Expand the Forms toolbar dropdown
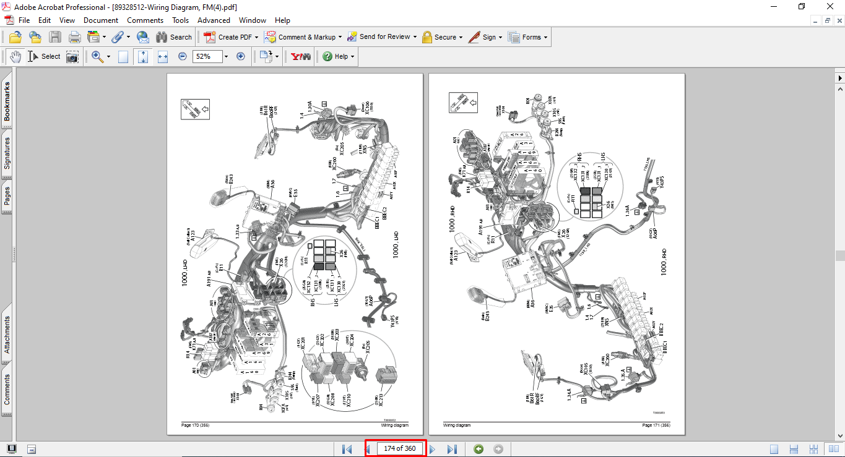The width and height of the screenshot is (845, 457). click(x=546, y=37)
